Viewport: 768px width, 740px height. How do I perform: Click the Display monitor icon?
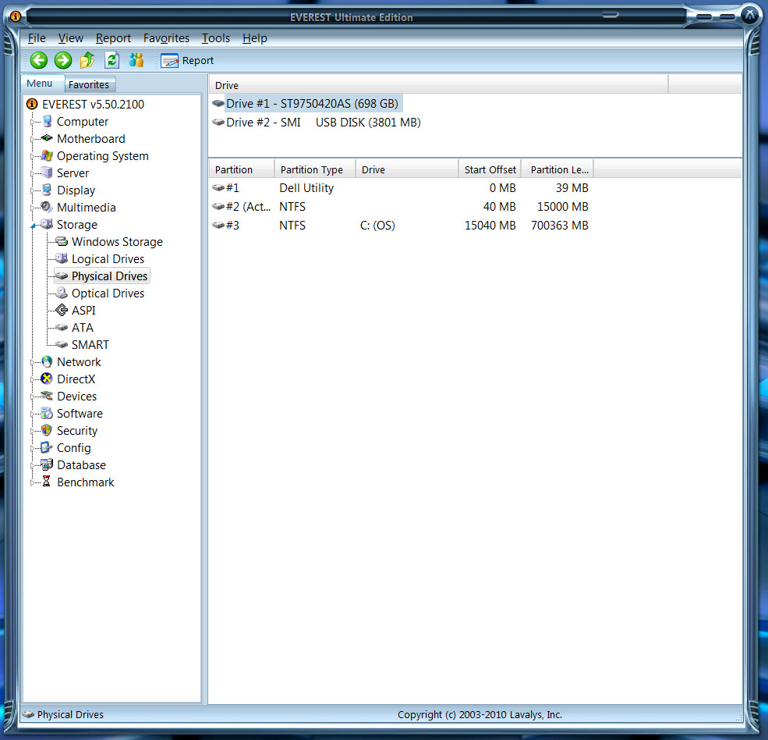[47, 190]
